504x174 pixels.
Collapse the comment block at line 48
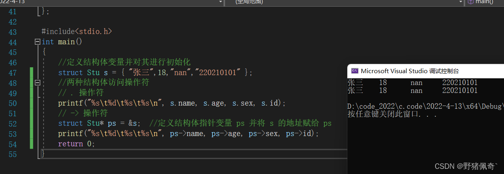click(38, 83)
